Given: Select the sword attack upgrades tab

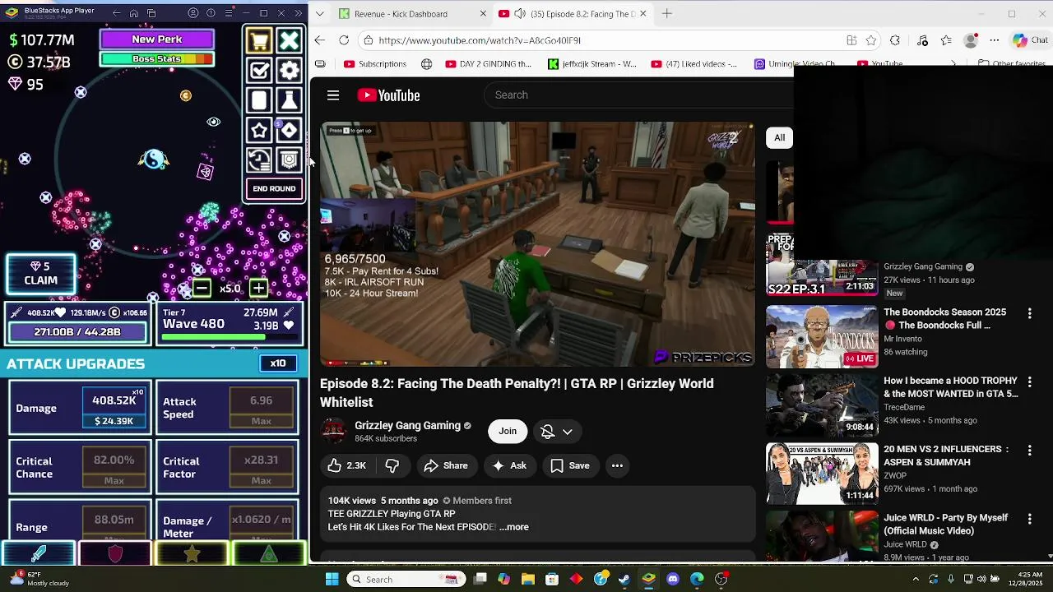Looking at the screenshot, I should click(39, 554).
